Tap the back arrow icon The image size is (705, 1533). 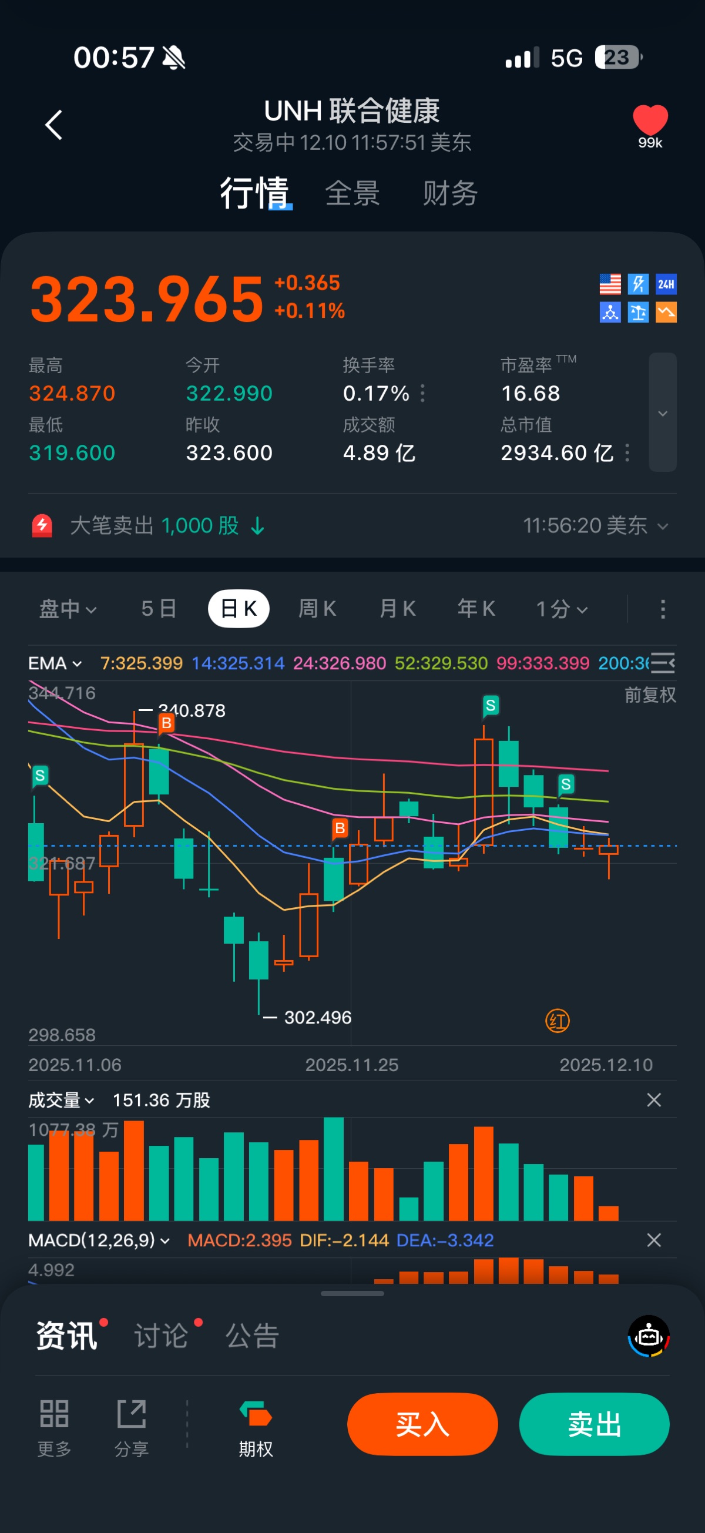(53, 125)
